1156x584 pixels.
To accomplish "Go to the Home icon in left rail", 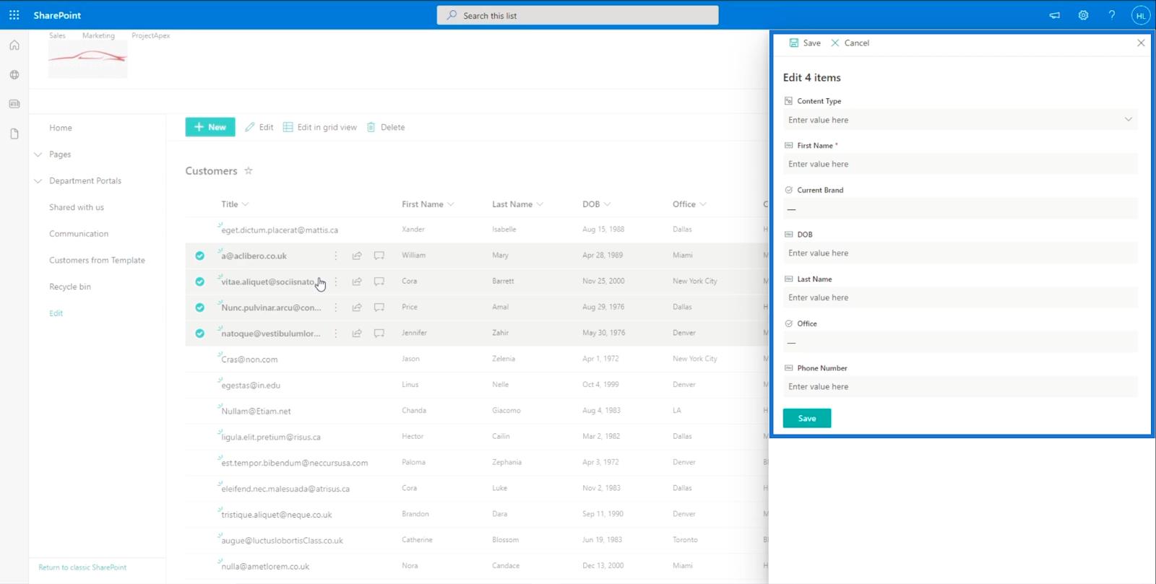I will (x=14, y=45).
